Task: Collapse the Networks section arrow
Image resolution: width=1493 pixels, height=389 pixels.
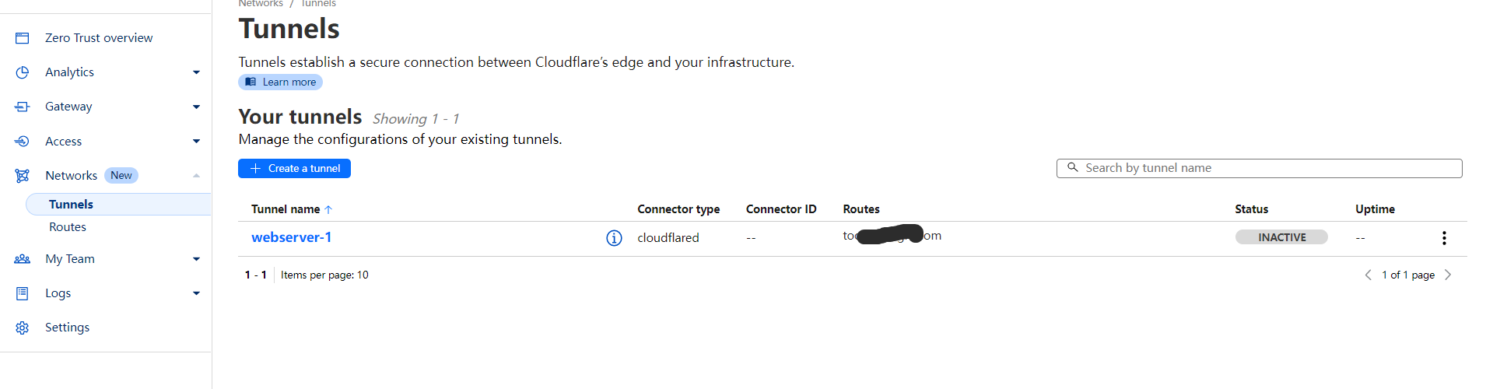Action: pos(196,176)
